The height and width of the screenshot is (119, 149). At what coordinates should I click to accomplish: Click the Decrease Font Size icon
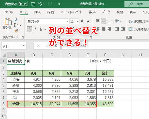point(89,21)
